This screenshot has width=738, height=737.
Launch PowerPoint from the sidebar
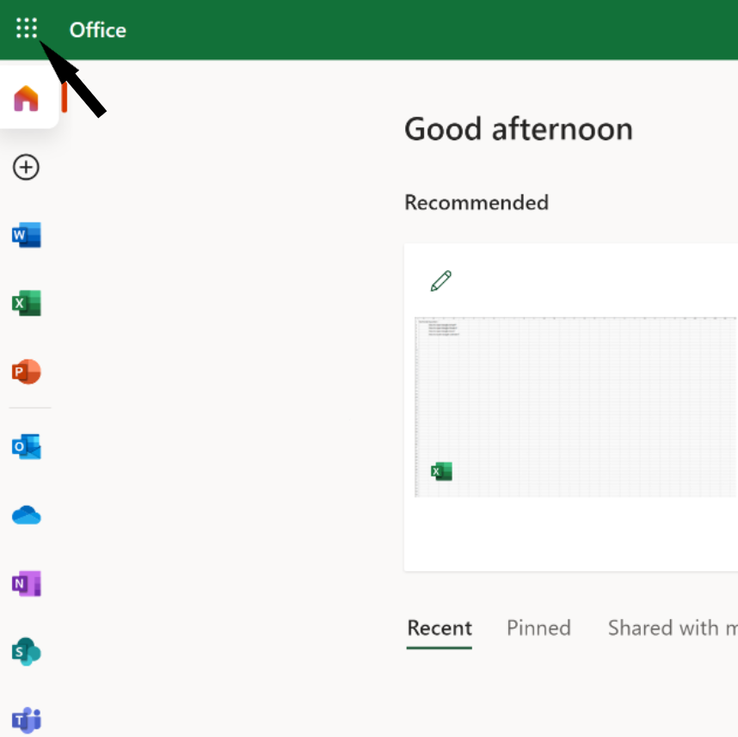click(27, 372)
